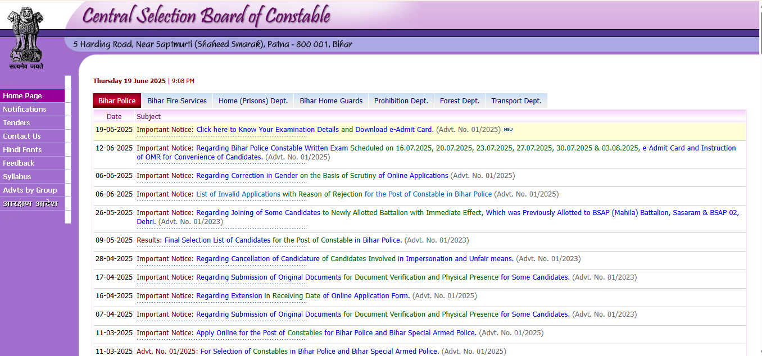
Task: Open the Prohibition Dept. tab
Action: pos(401,101)
